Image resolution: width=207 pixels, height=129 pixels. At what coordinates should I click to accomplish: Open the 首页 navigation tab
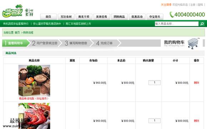coord(49,17)
